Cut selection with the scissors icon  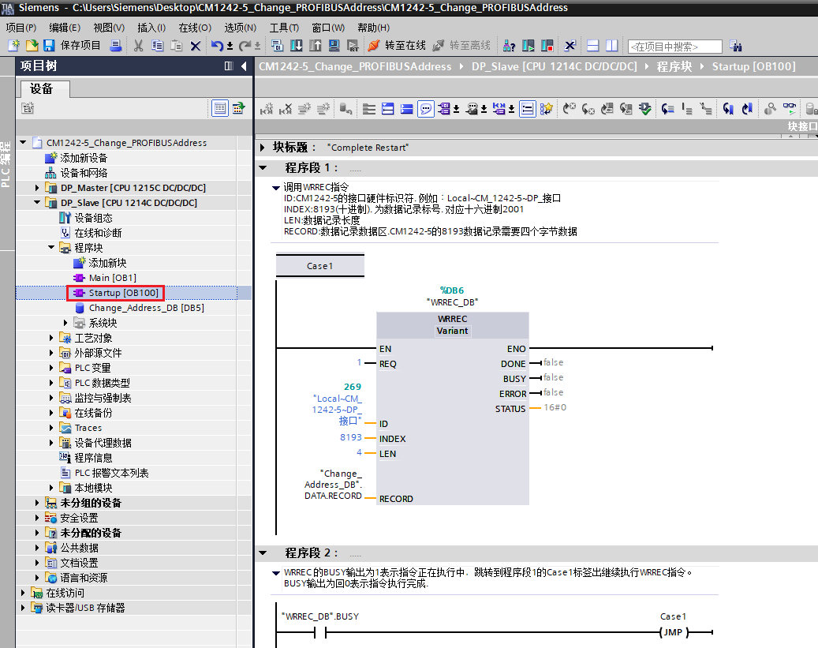[x=138, y=46]
